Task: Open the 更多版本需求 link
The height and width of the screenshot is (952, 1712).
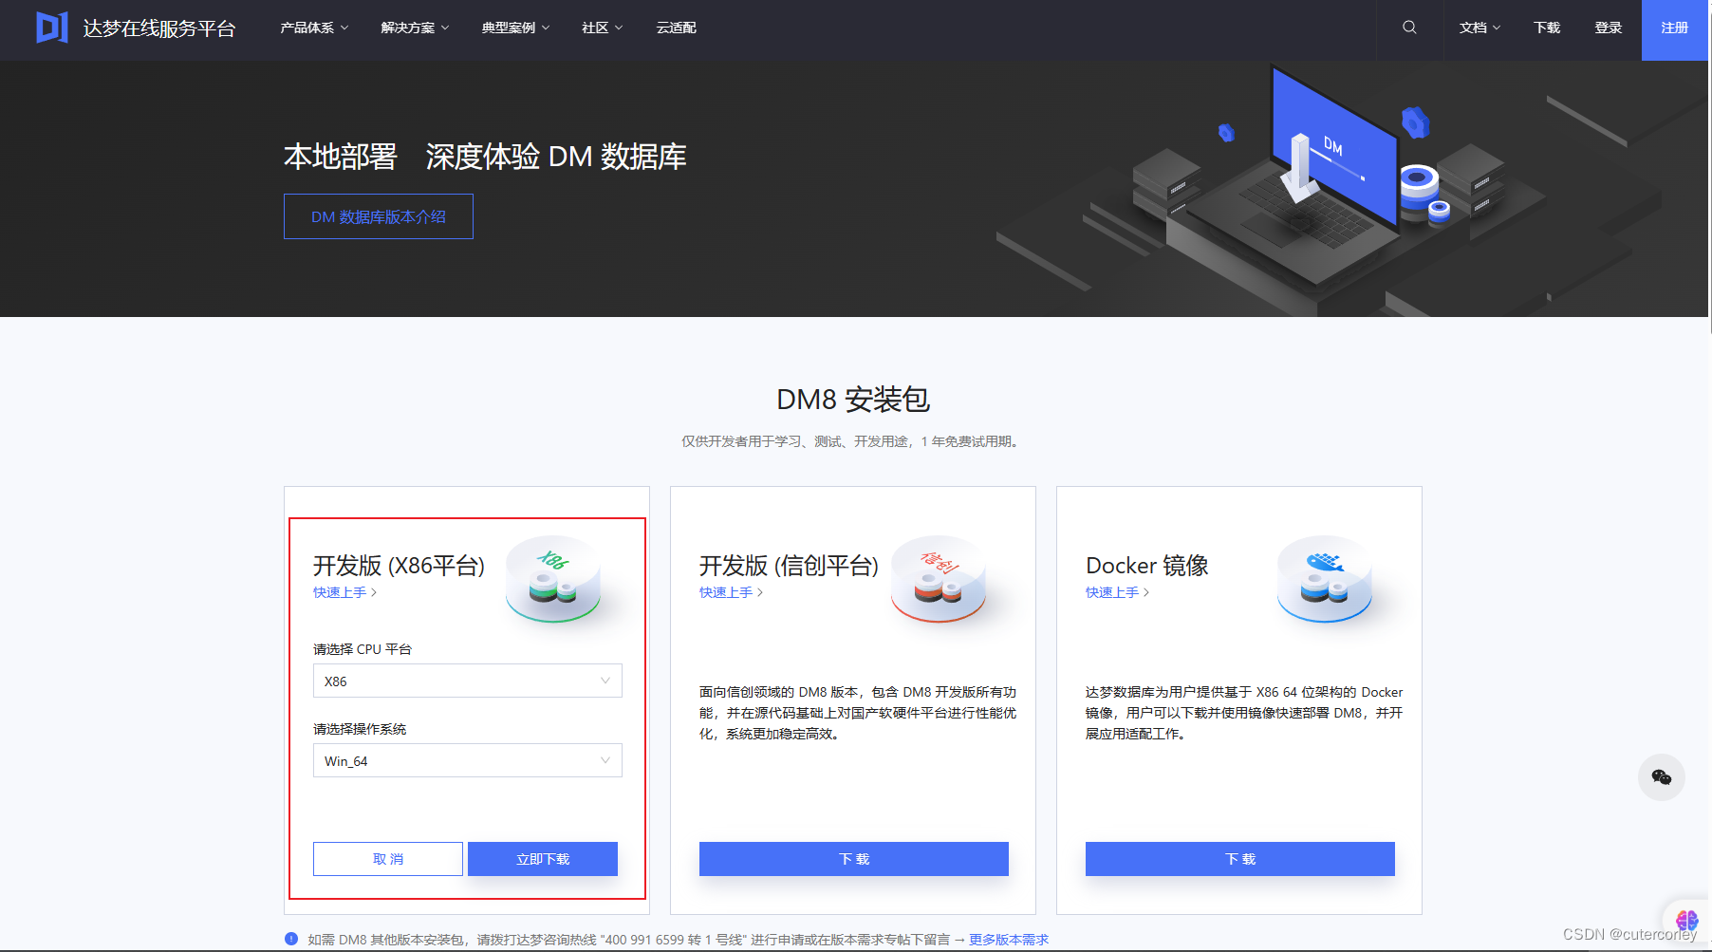Action: (x=1009, y=940)
